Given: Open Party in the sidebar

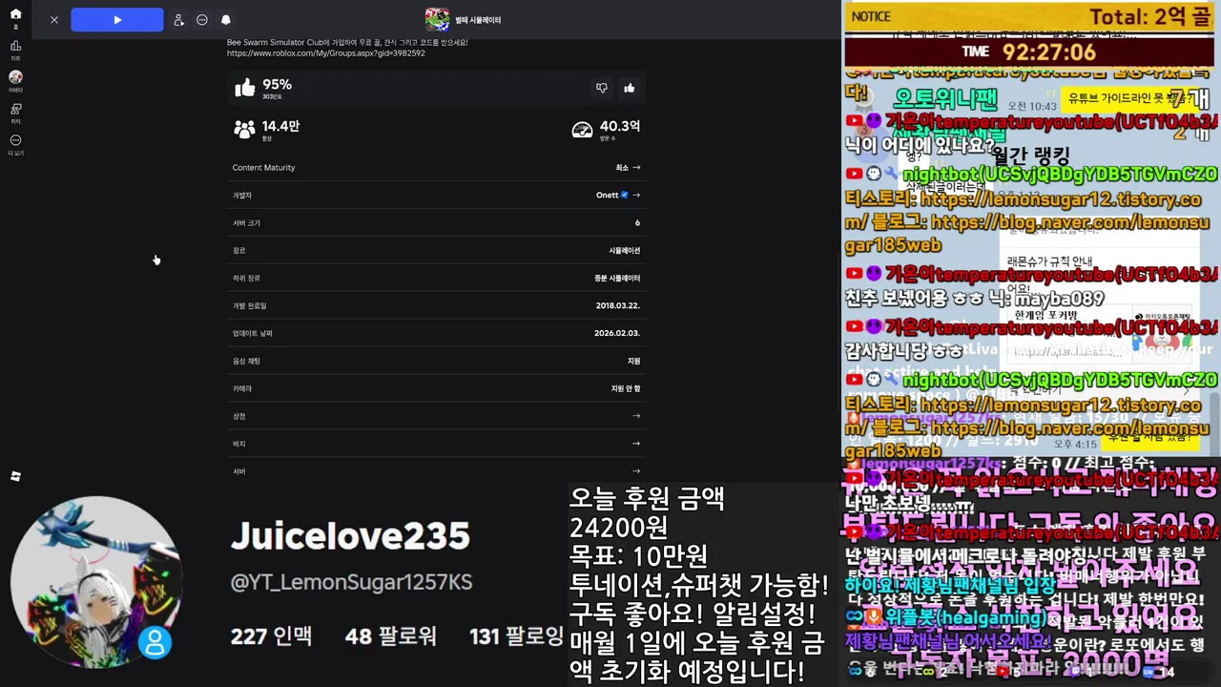Looking at the screenshot, I should (x=15, y=113).
